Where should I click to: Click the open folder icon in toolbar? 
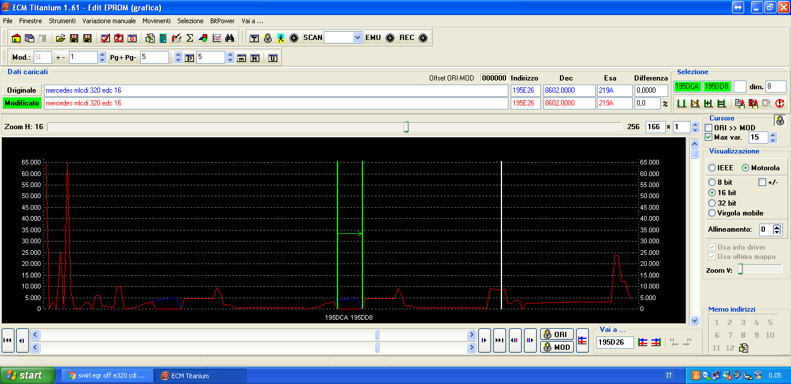(60, 38)
